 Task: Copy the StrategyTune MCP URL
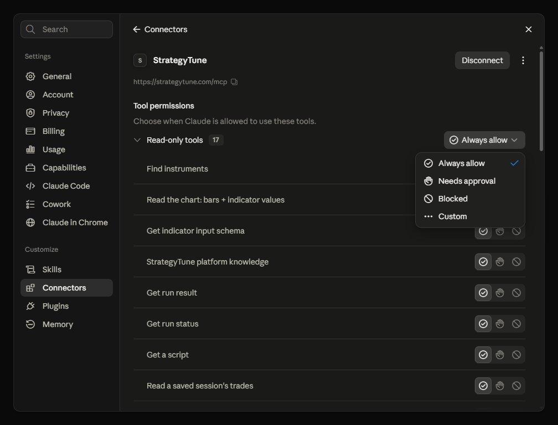[234, 82]
